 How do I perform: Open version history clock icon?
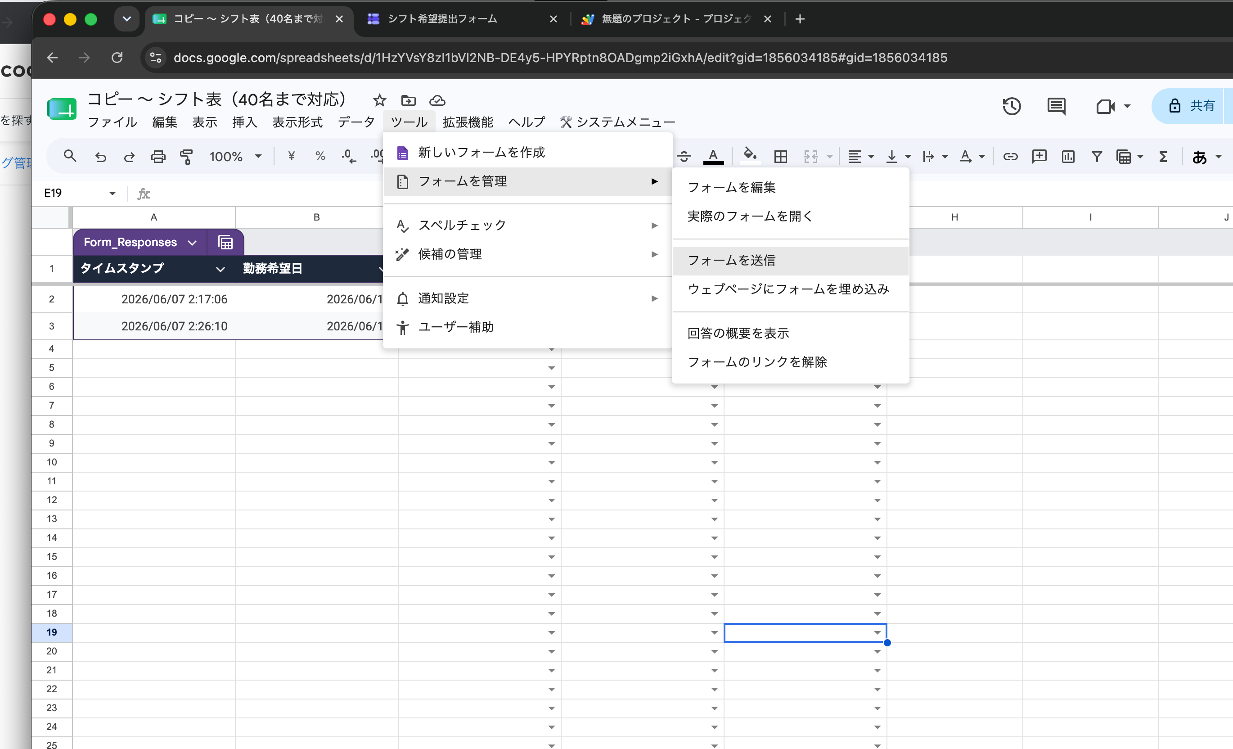1011,106
